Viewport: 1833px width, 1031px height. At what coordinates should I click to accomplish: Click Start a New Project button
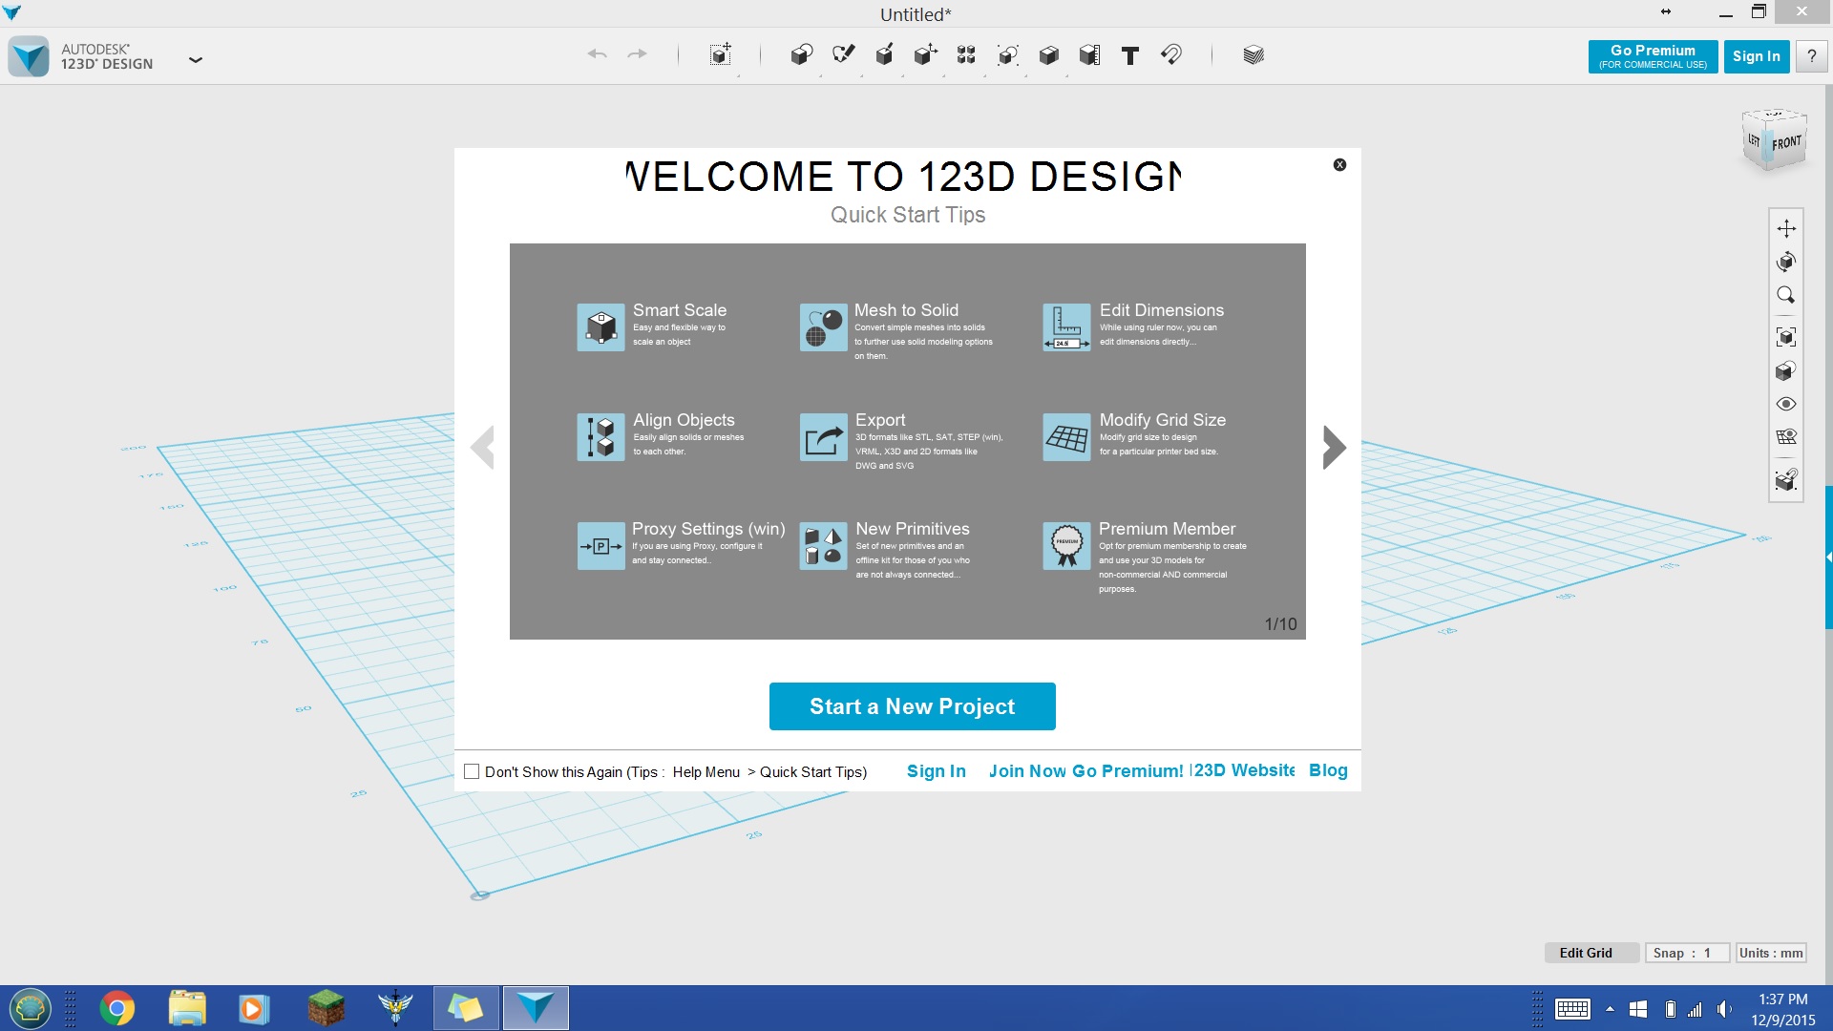[912, 706]
